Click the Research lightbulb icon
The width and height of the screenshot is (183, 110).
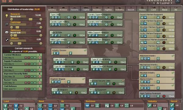pos(7,16)
